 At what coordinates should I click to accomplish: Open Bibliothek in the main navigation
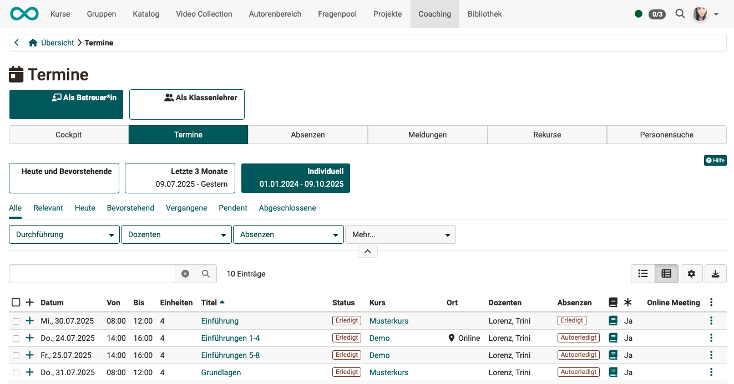(484, 14)
